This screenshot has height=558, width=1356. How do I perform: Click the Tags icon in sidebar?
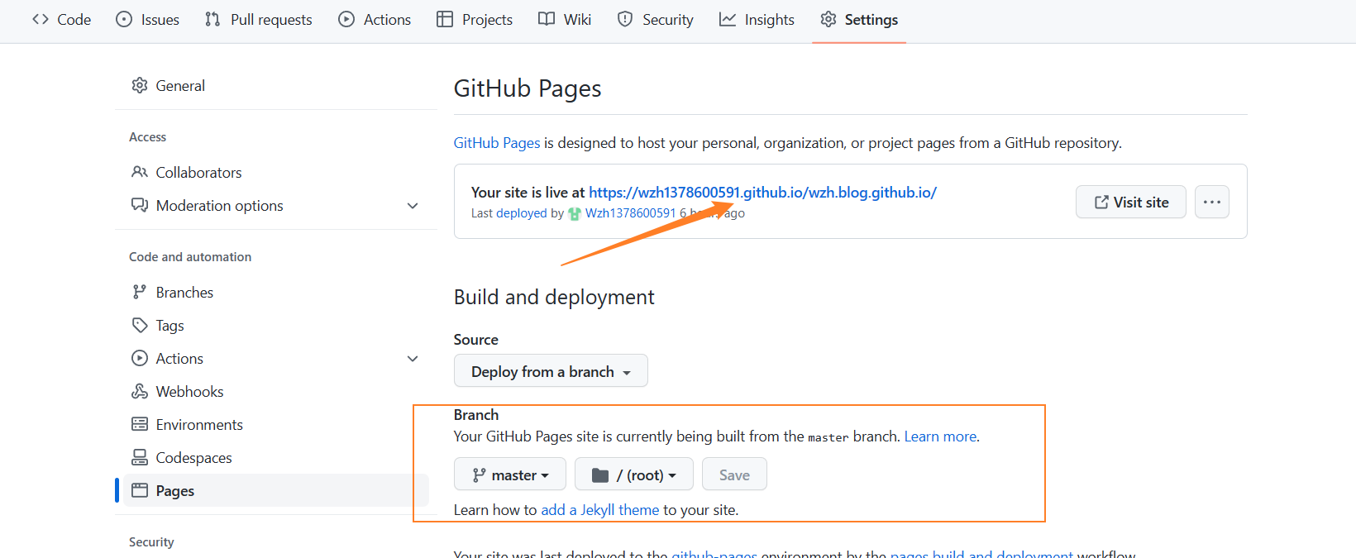[x=140, y=325]
